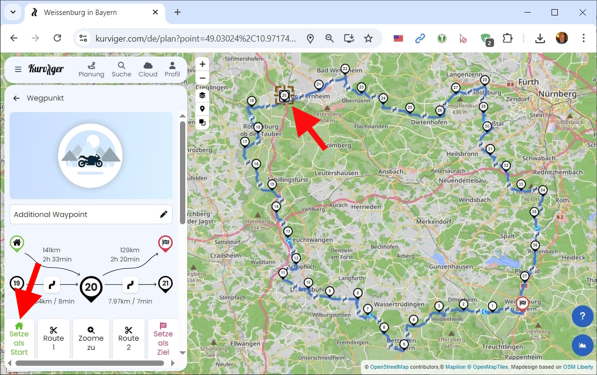Click Setze als Ziel button
The image size is (597, 375).
click(163, 339)
